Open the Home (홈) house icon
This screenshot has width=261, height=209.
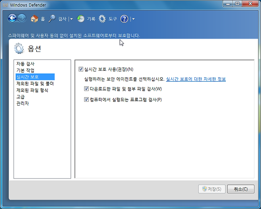pos(34,19)
